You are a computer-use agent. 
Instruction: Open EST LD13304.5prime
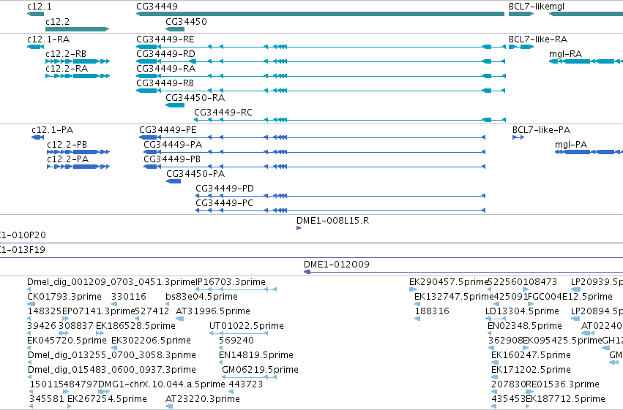522,311
